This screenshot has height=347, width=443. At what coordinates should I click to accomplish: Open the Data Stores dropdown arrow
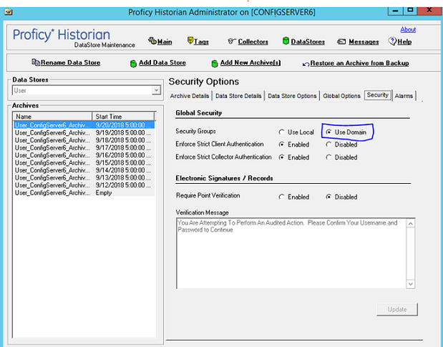tap(156, 90)
